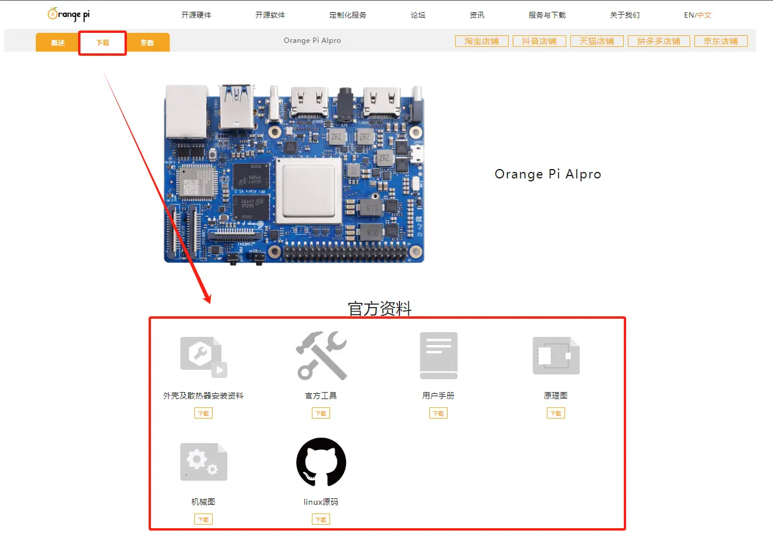The width and height of the screenshot is (773, 547).
Task: Click the Orange Pi AIpro board image
Action: tap(294, 174)
